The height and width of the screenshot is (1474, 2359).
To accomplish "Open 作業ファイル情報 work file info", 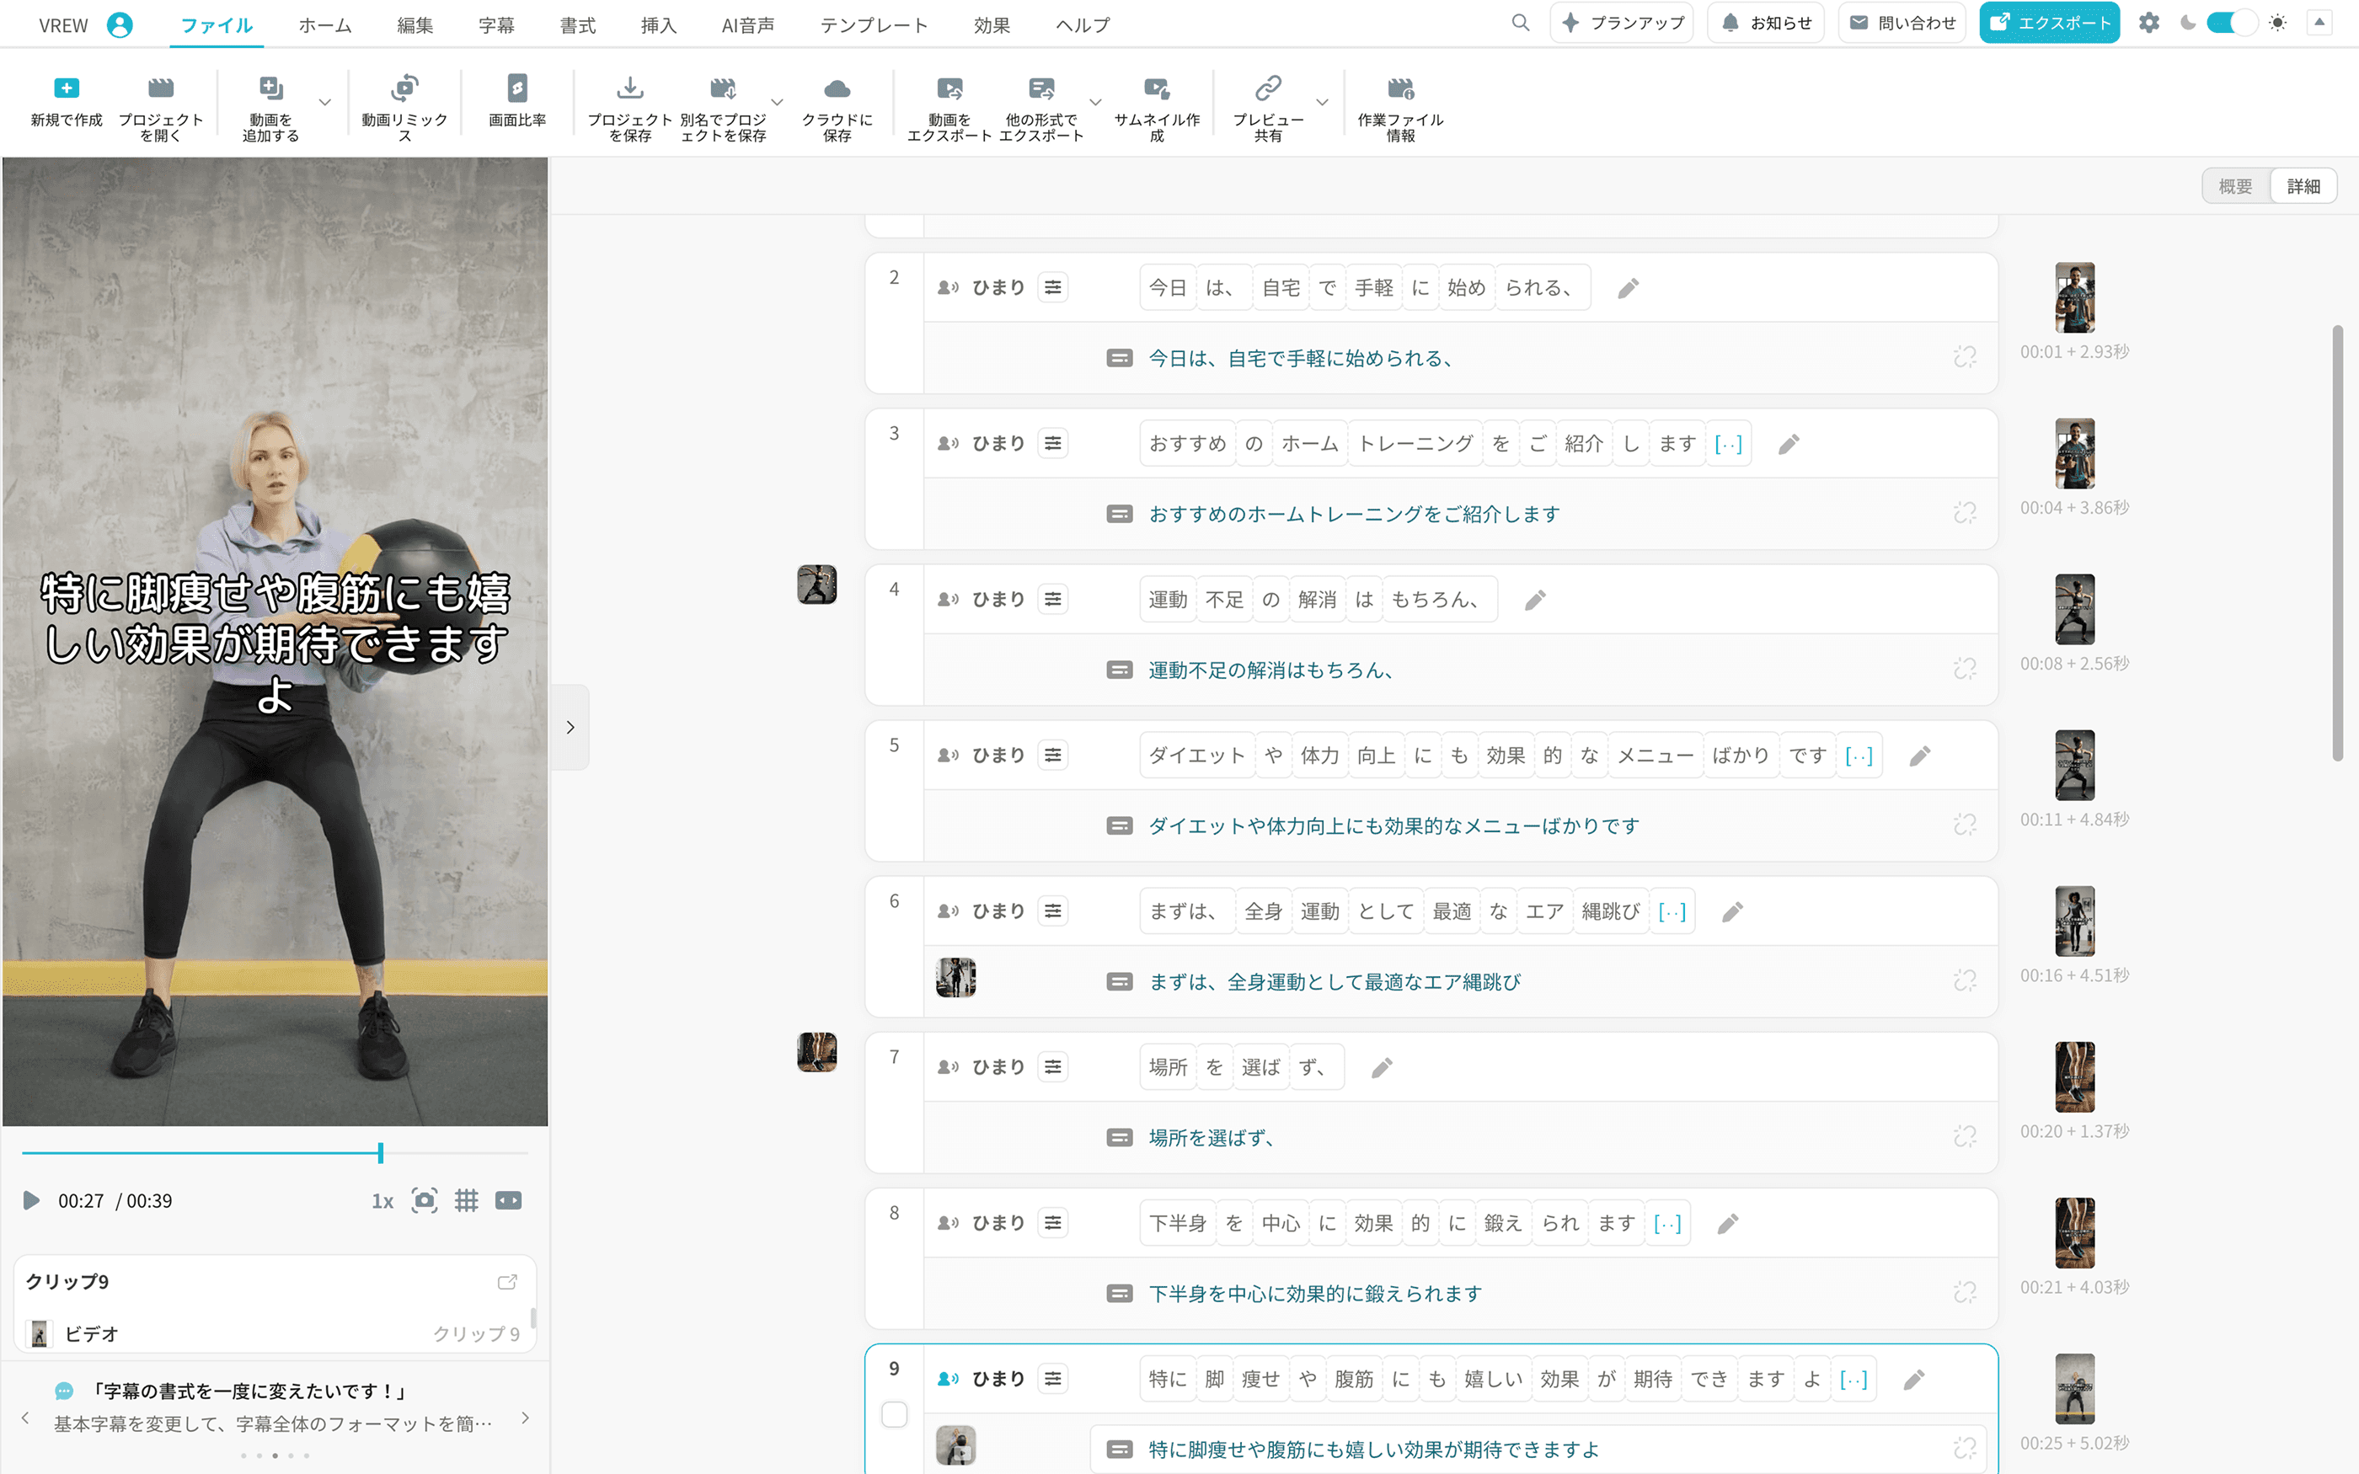I will point(1399,89).
